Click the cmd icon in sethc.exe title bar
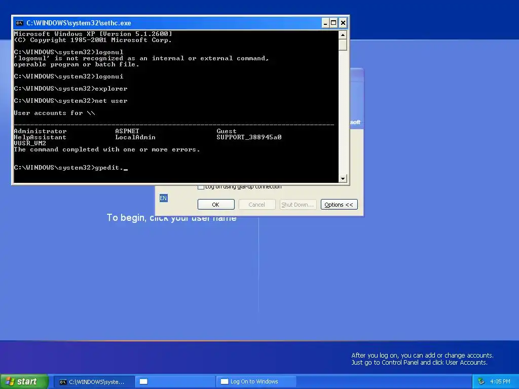Viewport: 519px width, 389px height. tap(20, 23)
